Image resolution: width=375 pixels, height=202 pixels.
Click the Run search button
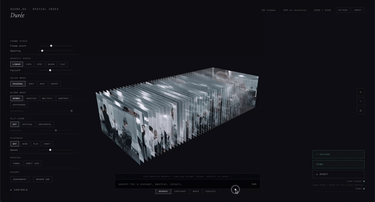tap(254, 184)
